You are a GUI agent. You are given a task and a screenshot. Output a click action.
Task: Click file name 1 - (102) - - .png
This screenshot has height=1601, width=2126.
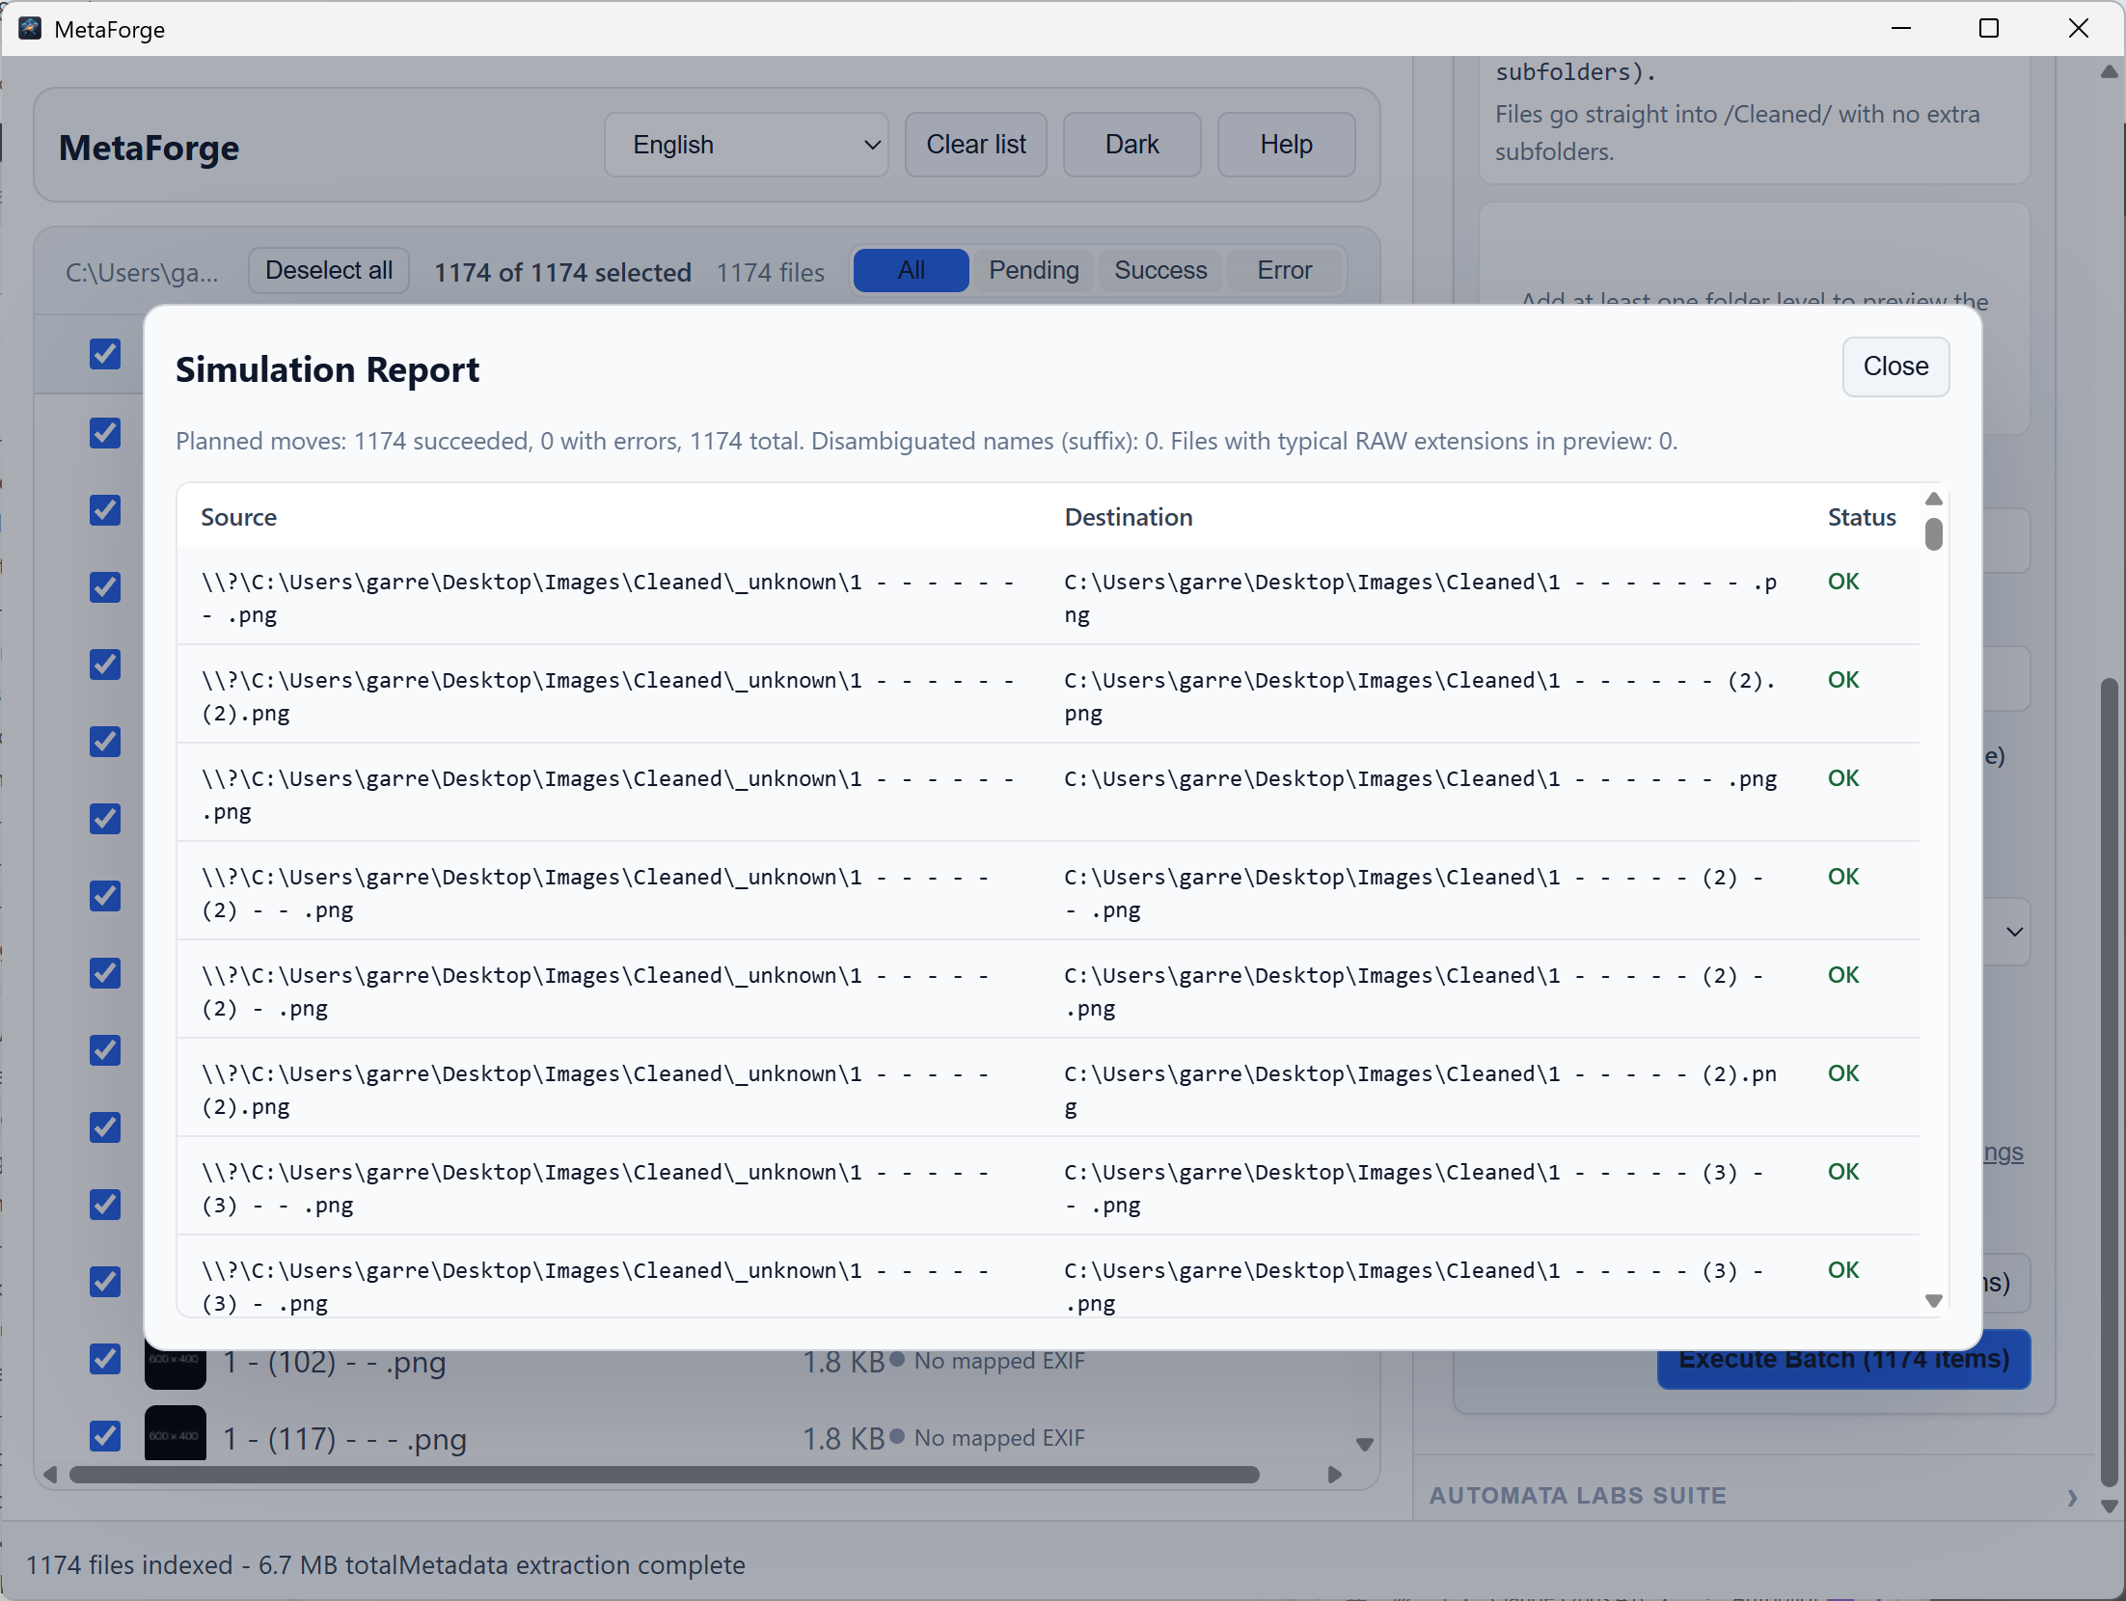[335, 1363]
